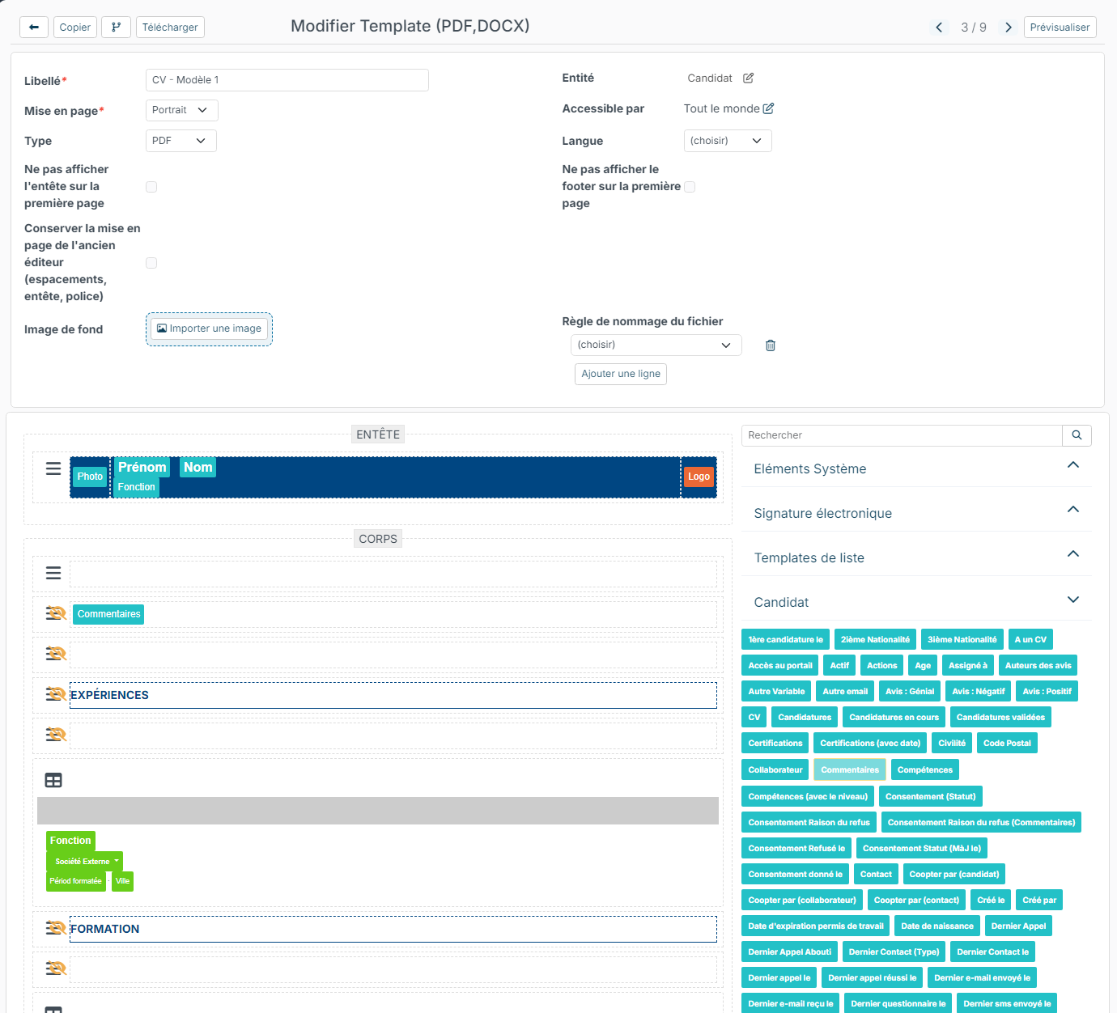
Task: Click Importer une image button
Action: click(x=210, y=328)
